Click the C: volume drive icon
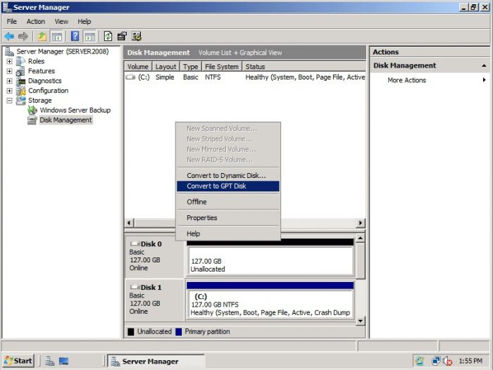Viewport: 493px width, 370px height. [130, 77]
